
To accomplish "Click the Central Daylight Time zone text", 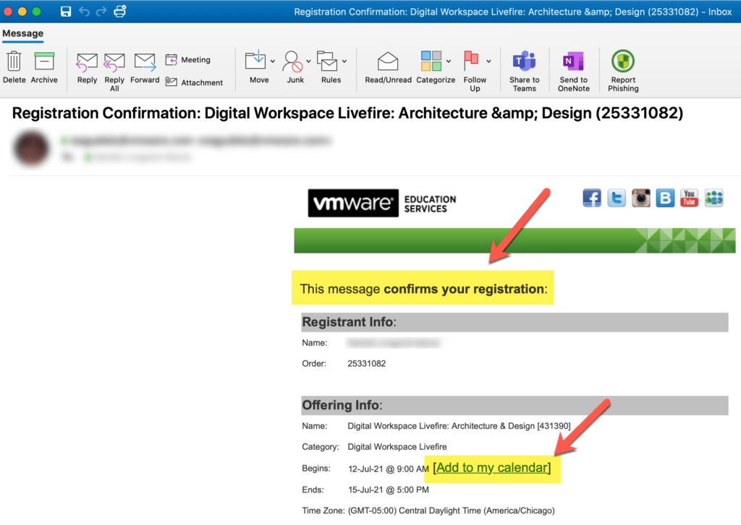I will click(452, 511).
